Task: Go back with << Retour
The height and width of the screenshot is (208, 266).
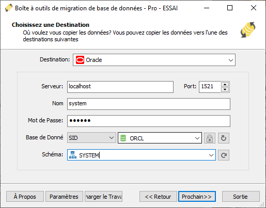Action: click(x=158, y=196)
